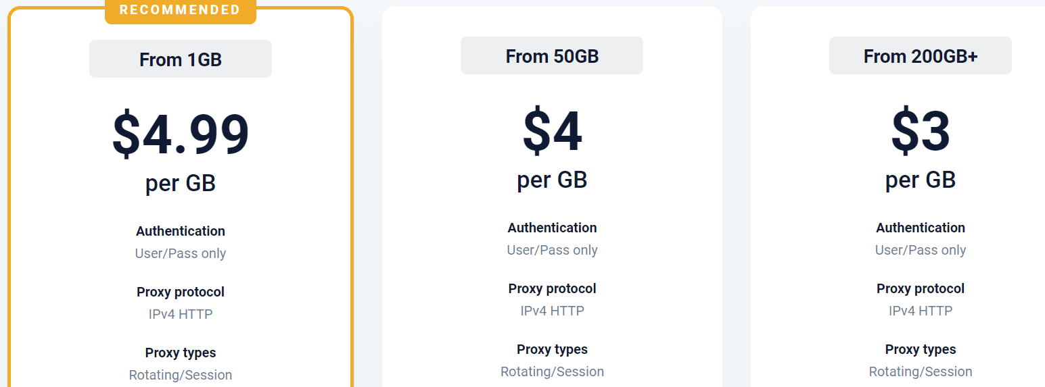
Task: Click Rotating/Session in 200GB+ plan
Action: tap(921, 371)
